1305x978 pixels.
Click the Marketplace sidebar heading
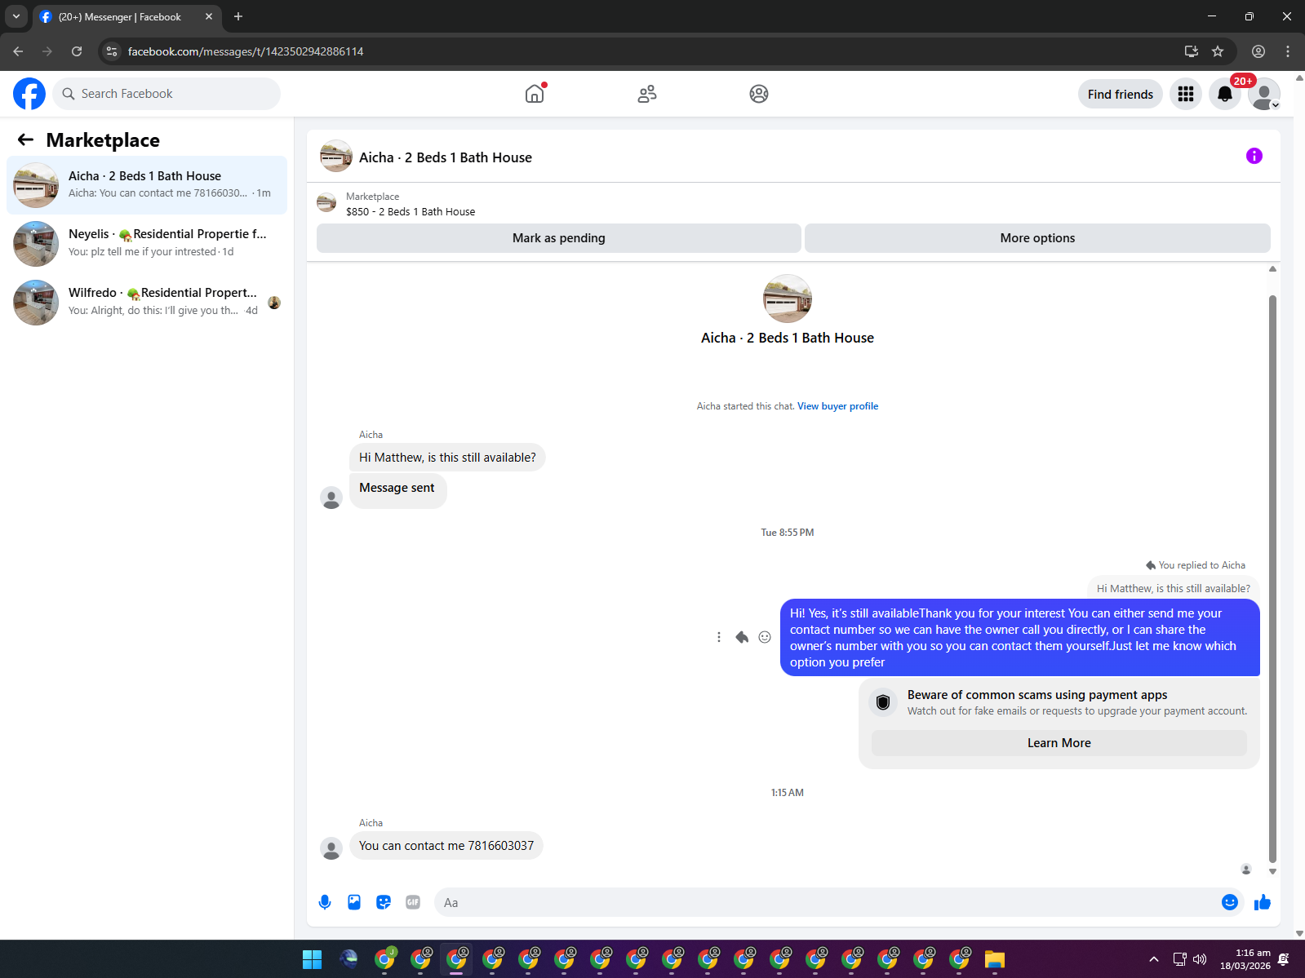coord(103,140)
